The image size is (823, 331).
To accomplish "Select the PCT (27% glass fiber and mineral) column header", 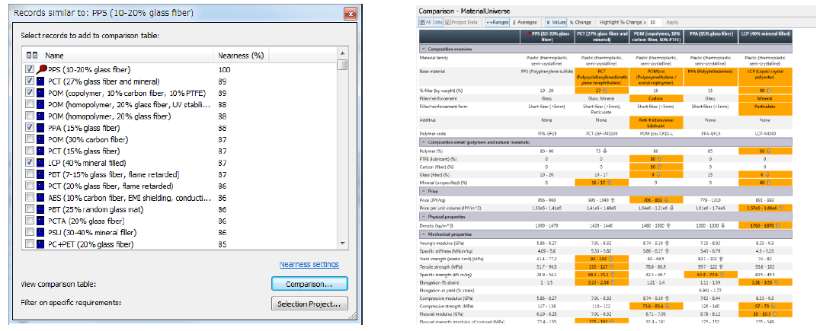I will pos(603,37).
